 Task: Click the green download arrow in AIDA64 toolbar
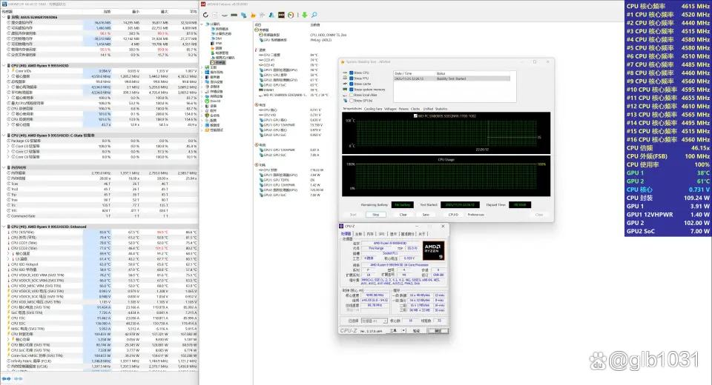point(306,15)
